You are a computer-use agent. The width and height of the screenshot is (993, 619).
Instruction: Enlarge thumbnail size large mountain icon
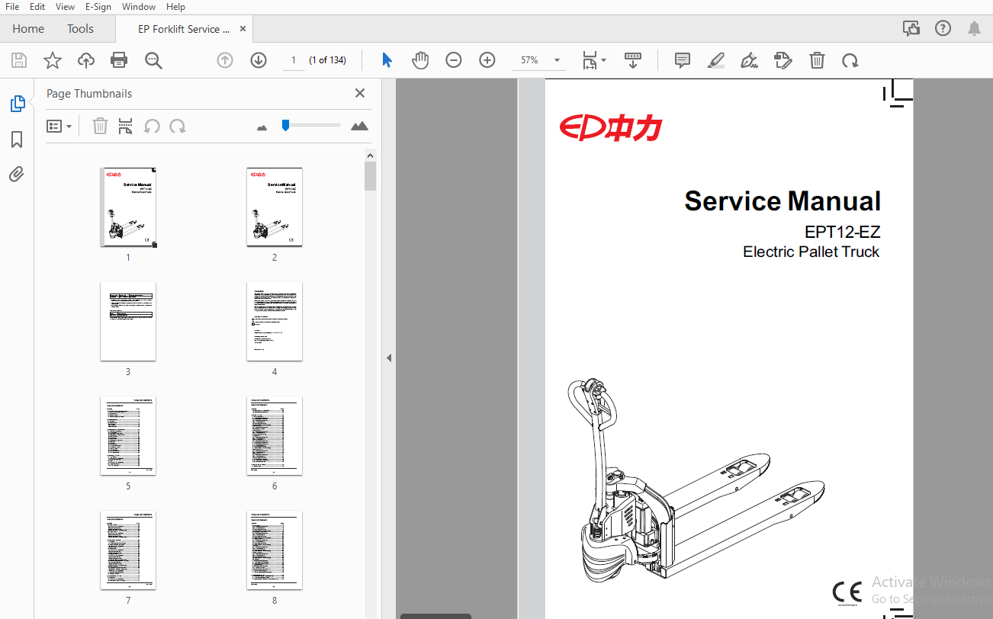(x=359, y=126)
